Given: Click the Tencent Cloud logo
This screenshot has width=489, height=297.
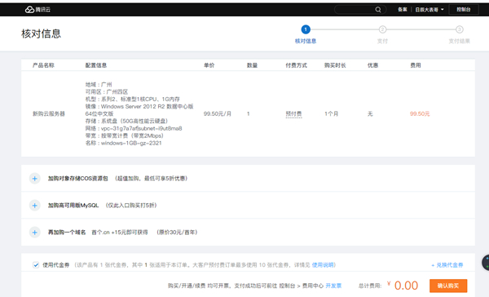Looking at the screenshot, I should tap(37, 10).
